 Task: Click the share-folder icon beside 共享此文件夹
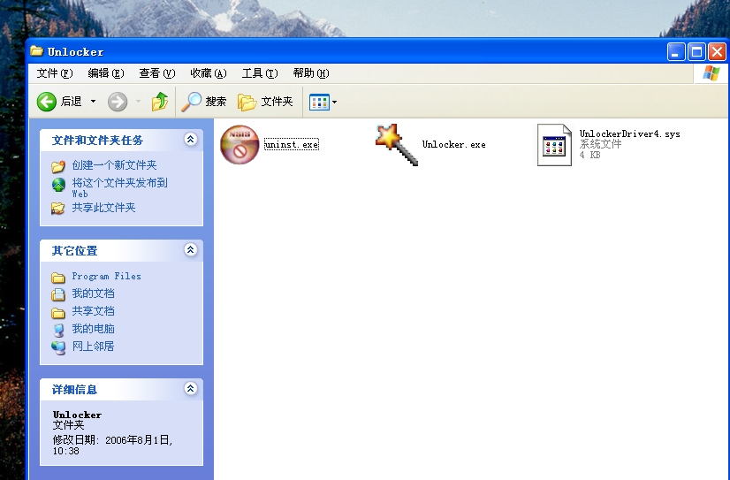(x=58, y=208)
